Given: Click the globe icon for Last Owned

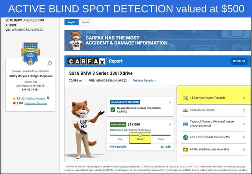Looking at the screenshot, I should (x=185, y=137).
